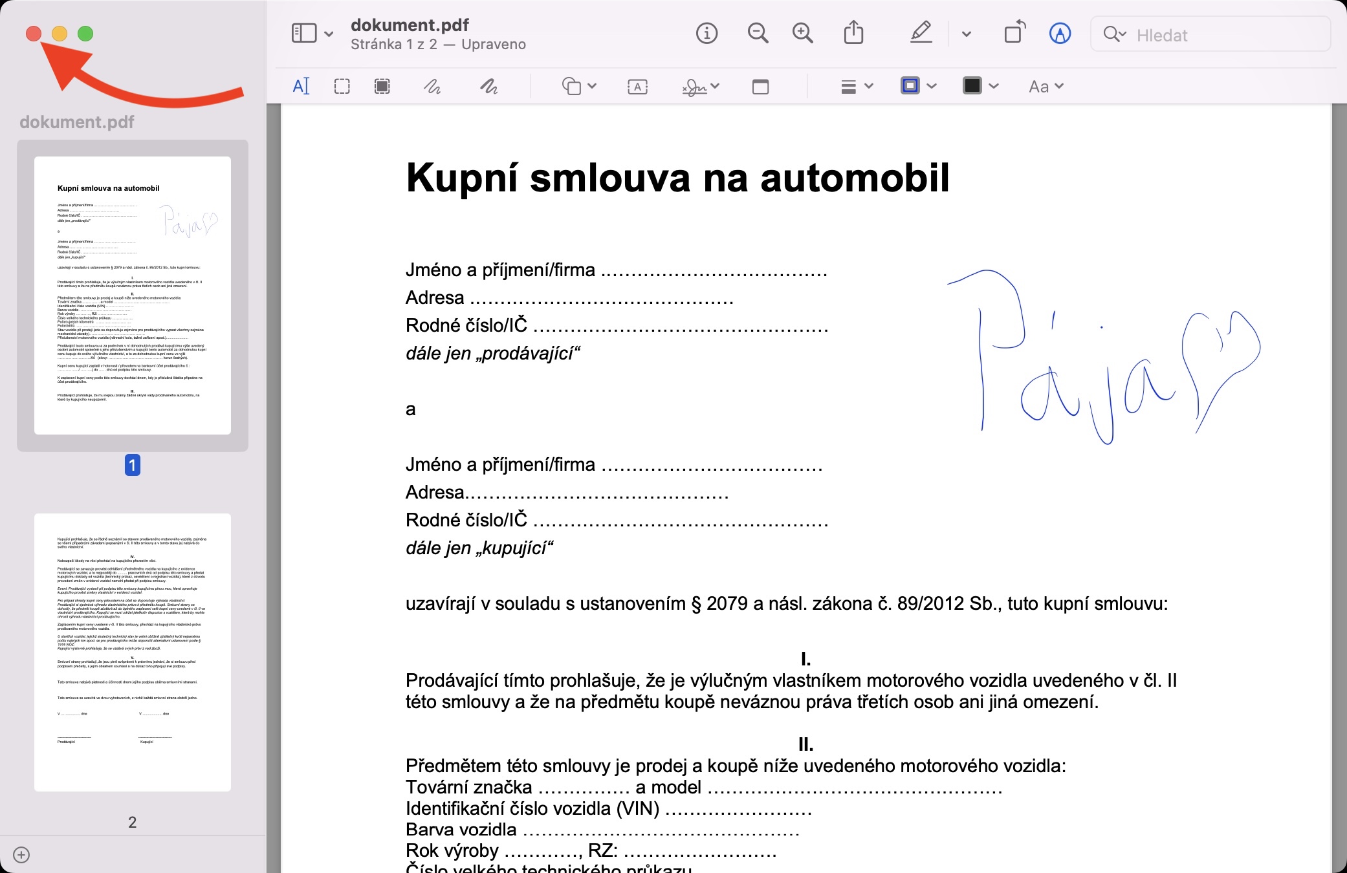This screenshot has height=873, width=1347.
Task: Zoom out of the document
Action: (758, 33)
